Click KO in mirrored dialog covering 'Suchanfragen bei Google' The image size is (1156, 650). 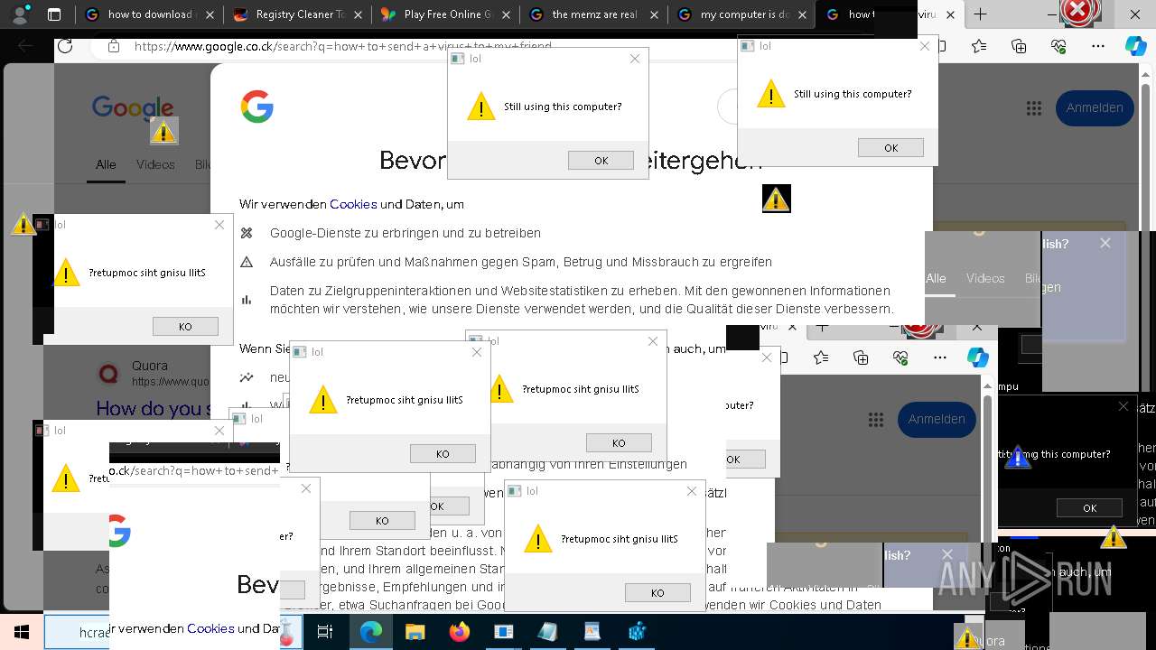pyautogui.click(x=657, y=593)
